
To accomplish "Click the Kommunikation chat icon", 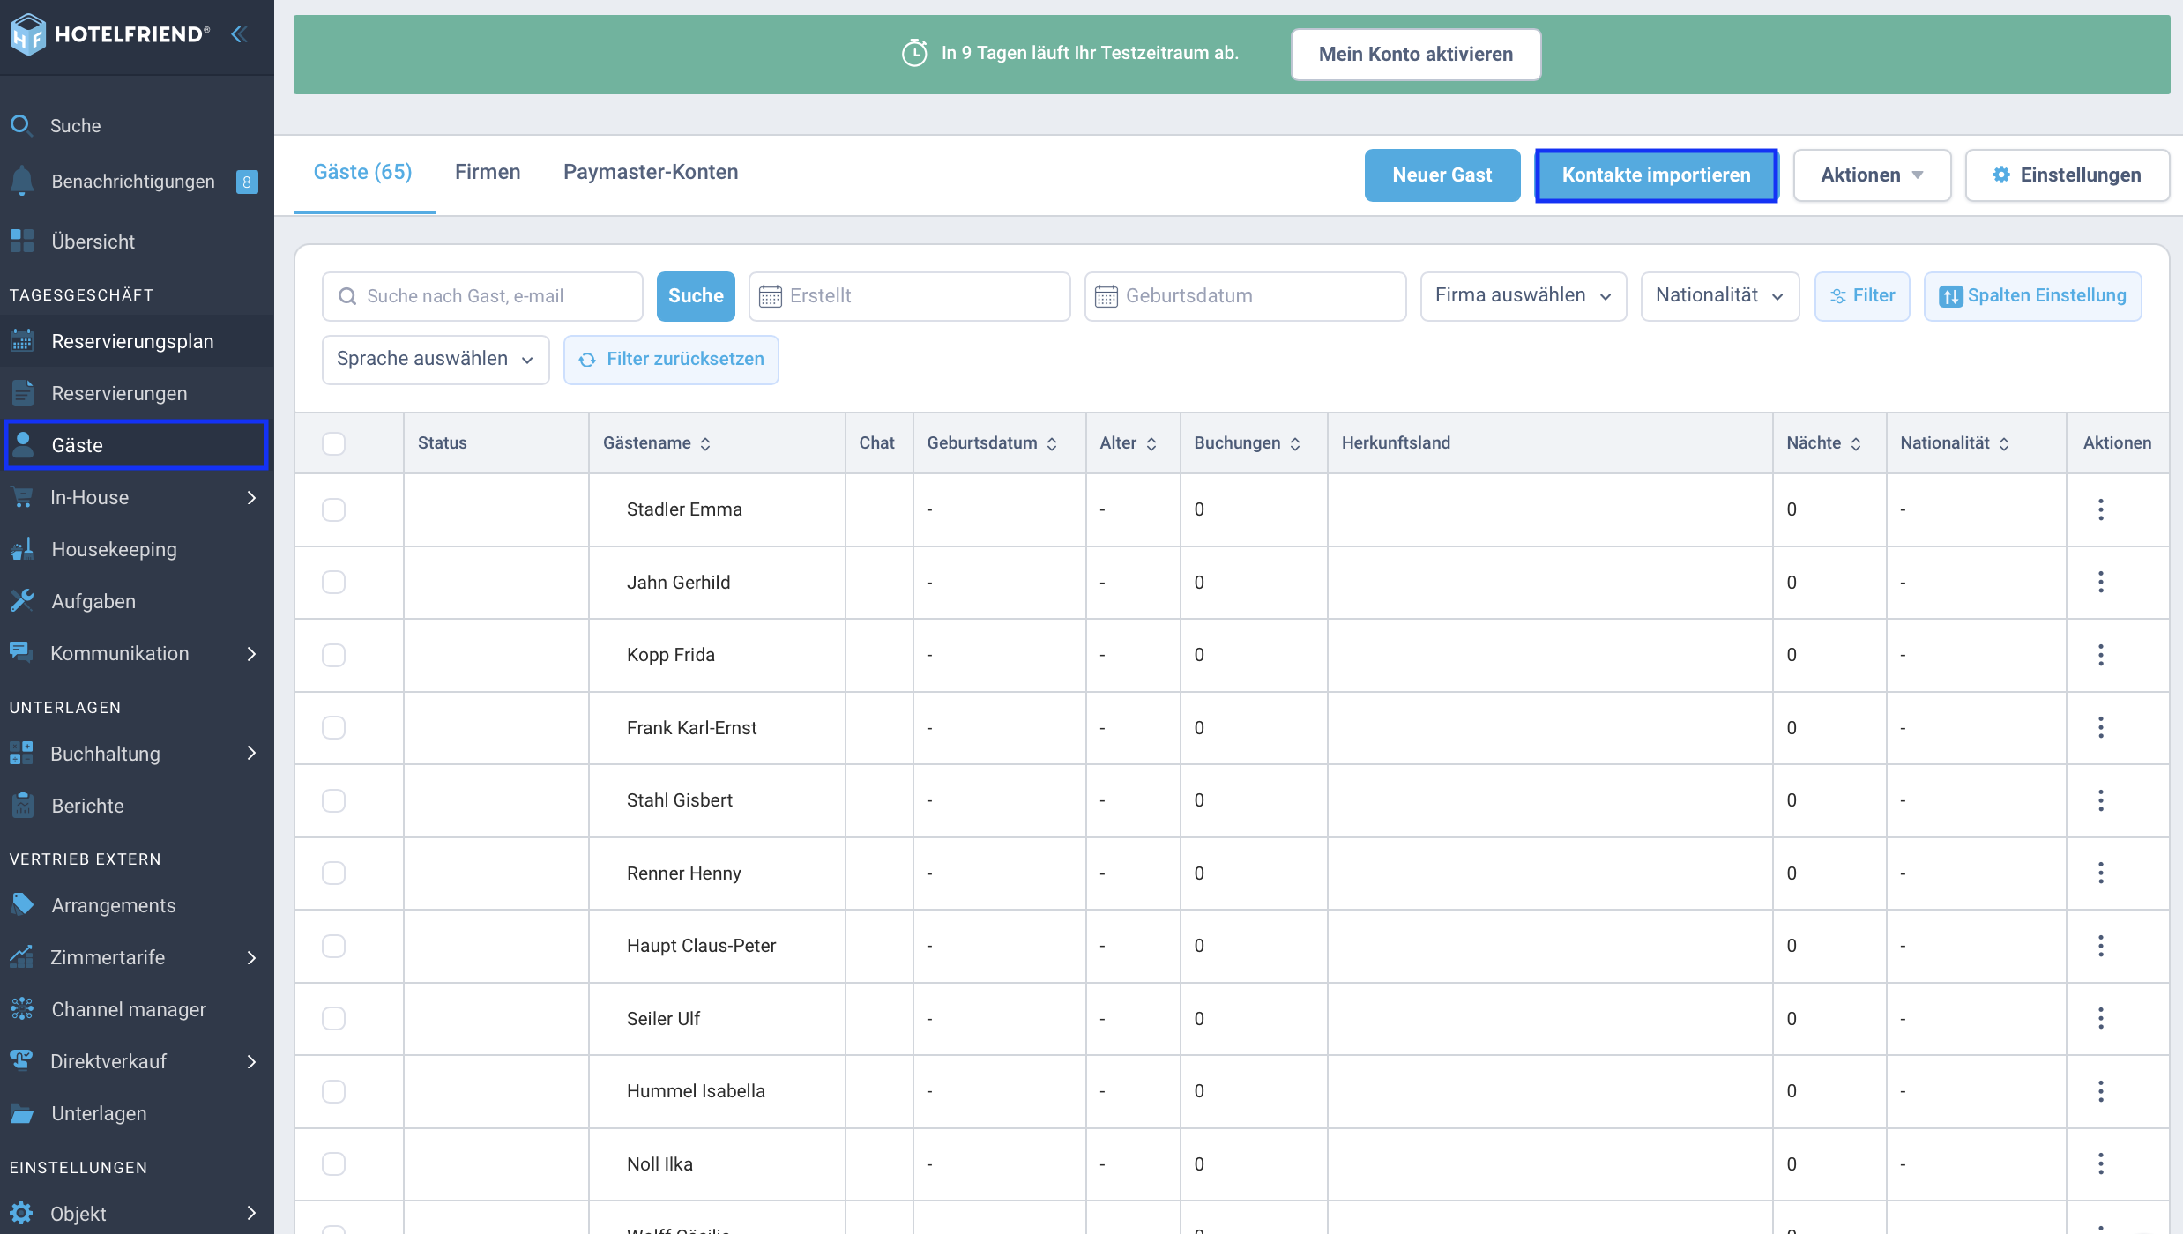I will coord(22,652).
